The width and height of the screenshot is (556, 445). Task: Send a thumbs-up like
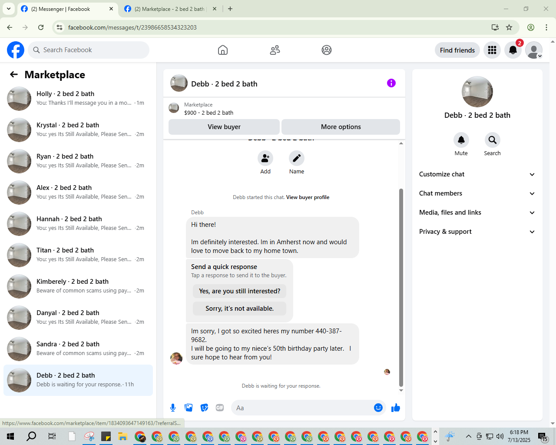(x=396, y=408)
